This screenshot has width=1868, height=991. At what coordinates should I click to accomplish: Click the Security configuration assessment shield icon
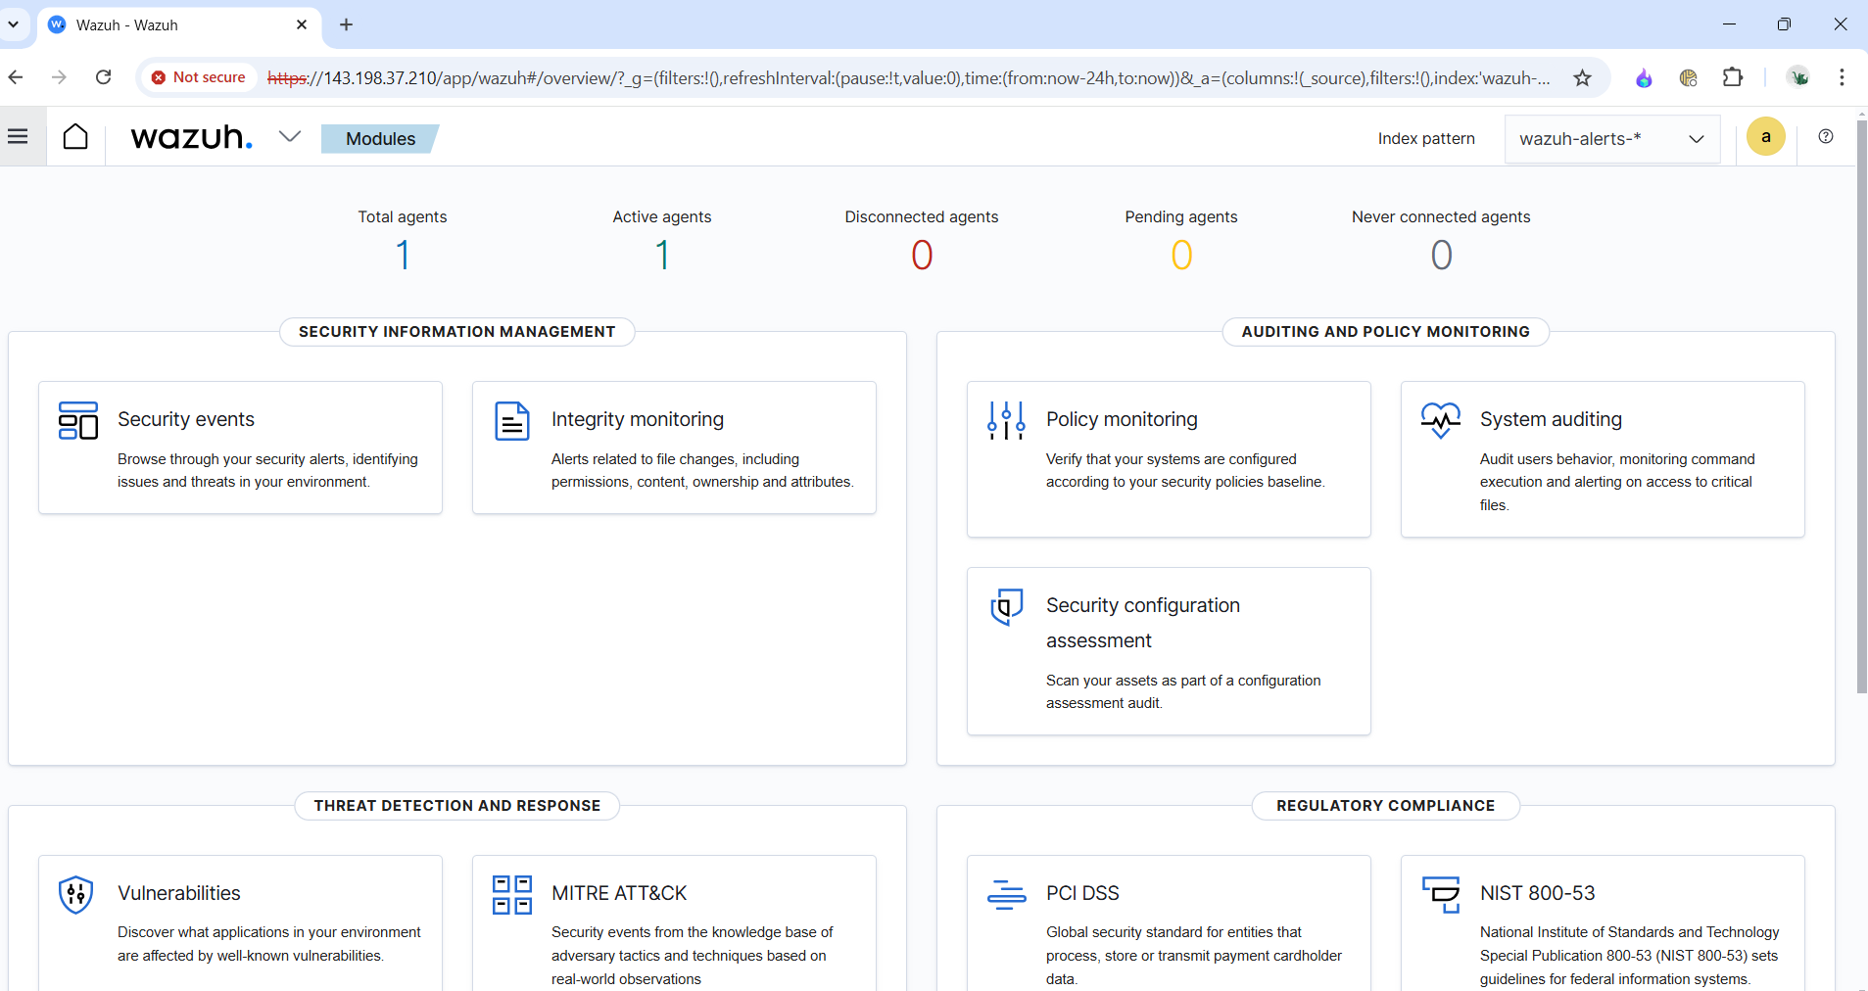coord(1006,606)
